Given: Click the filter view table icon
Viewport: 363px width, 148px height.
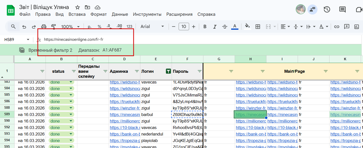Looking at the screenshot, I should [x=22, y=50].
